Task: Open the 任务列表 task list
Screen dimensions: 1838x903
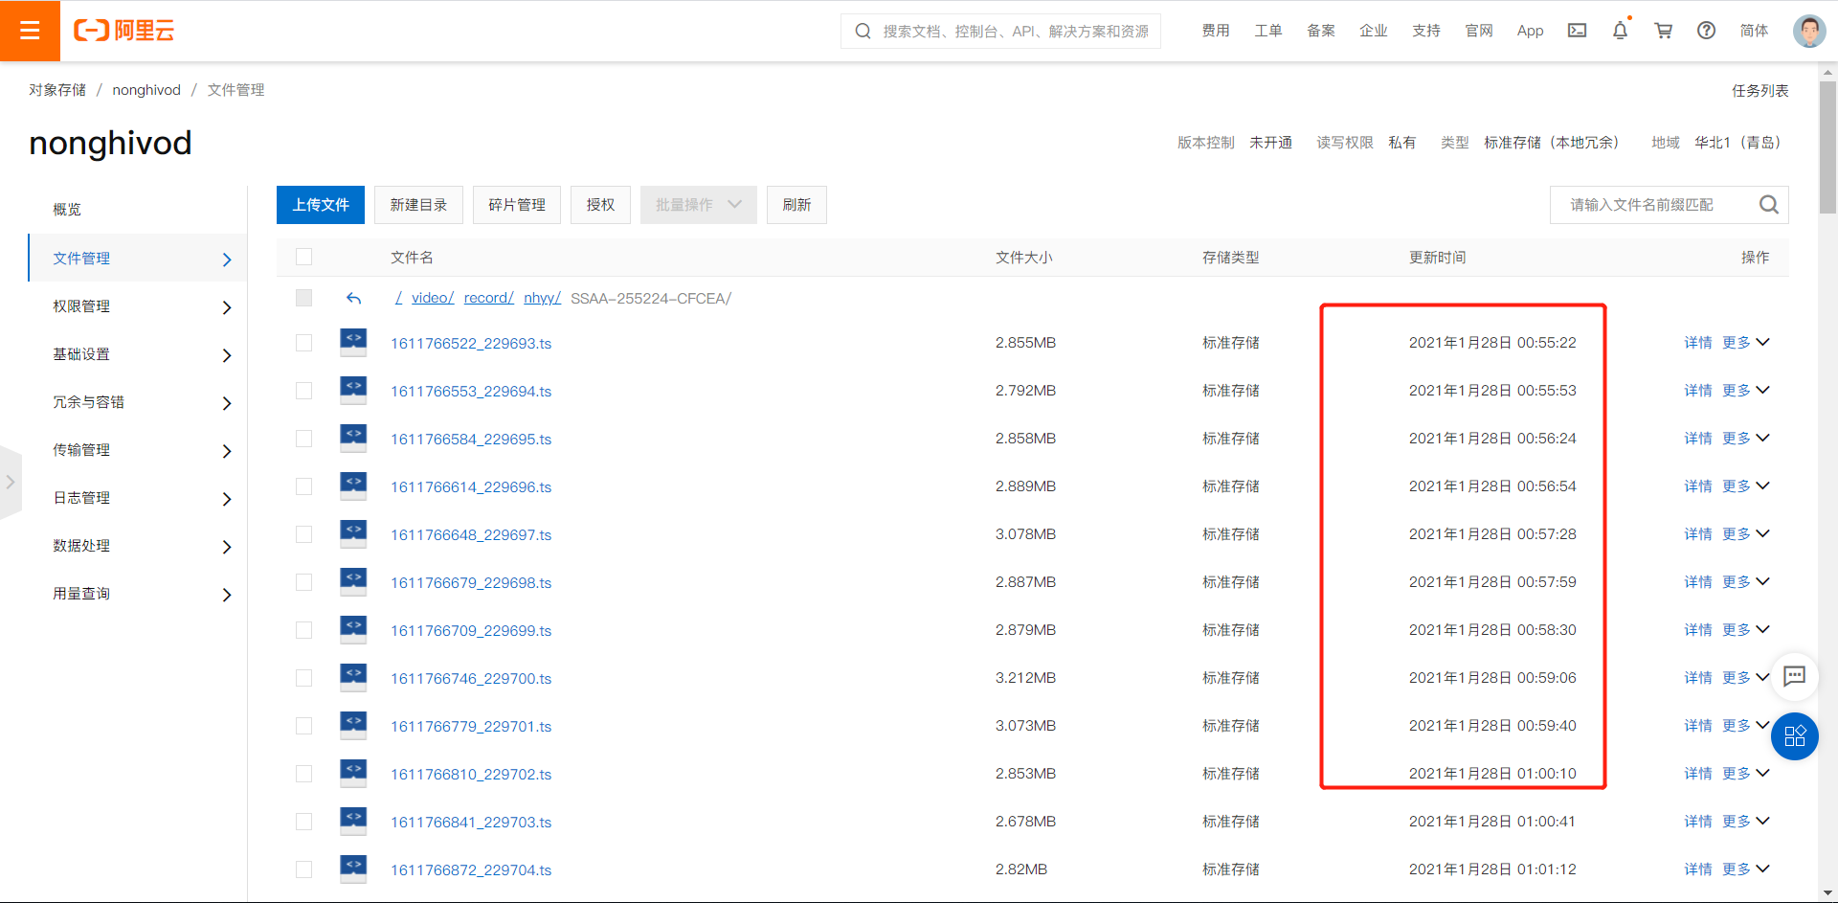Action: coord(1760,90)
